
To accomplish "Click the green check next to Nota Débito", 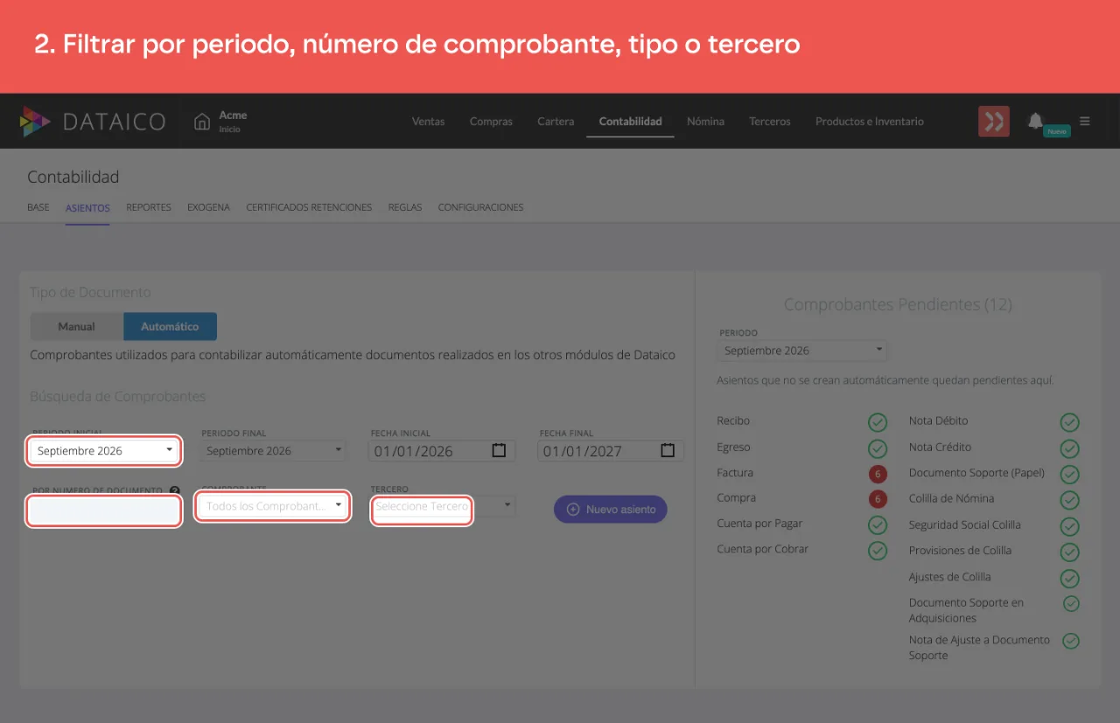I will pyautogui.click(x=1069, y=422).
